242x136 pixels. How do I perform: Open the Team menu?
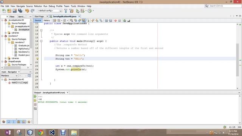point(67,6)
